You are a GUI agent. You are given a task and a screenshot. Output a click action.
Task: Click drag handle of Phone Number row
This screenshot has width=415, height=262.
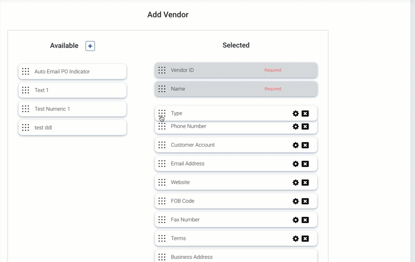(162, 126)
